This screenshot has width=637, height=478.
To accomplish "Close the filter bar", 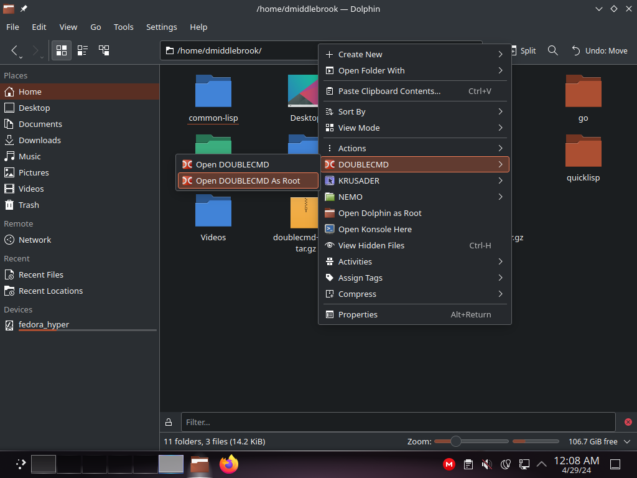I will click(628, 422).
